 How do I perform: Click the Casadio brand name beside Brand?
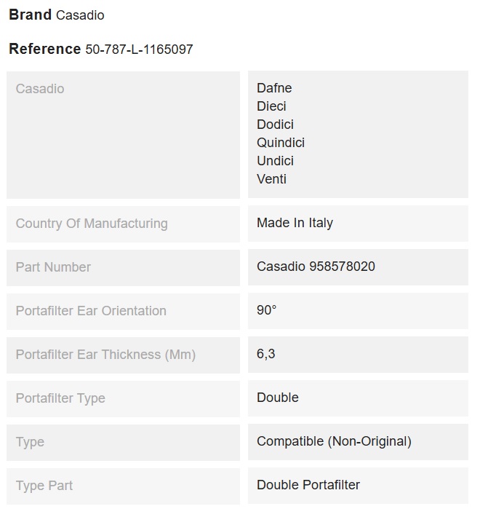point(80,15)
